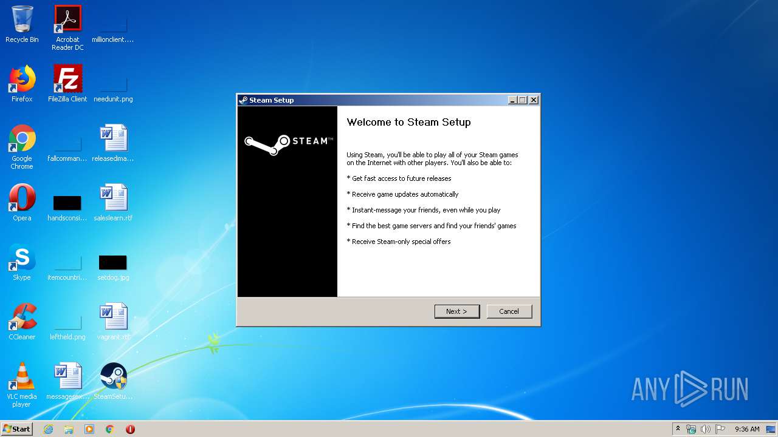The width and height of the screenshot is (778, 437).
Task: Select the Firefox desktop shortcut
Action: 22,84
